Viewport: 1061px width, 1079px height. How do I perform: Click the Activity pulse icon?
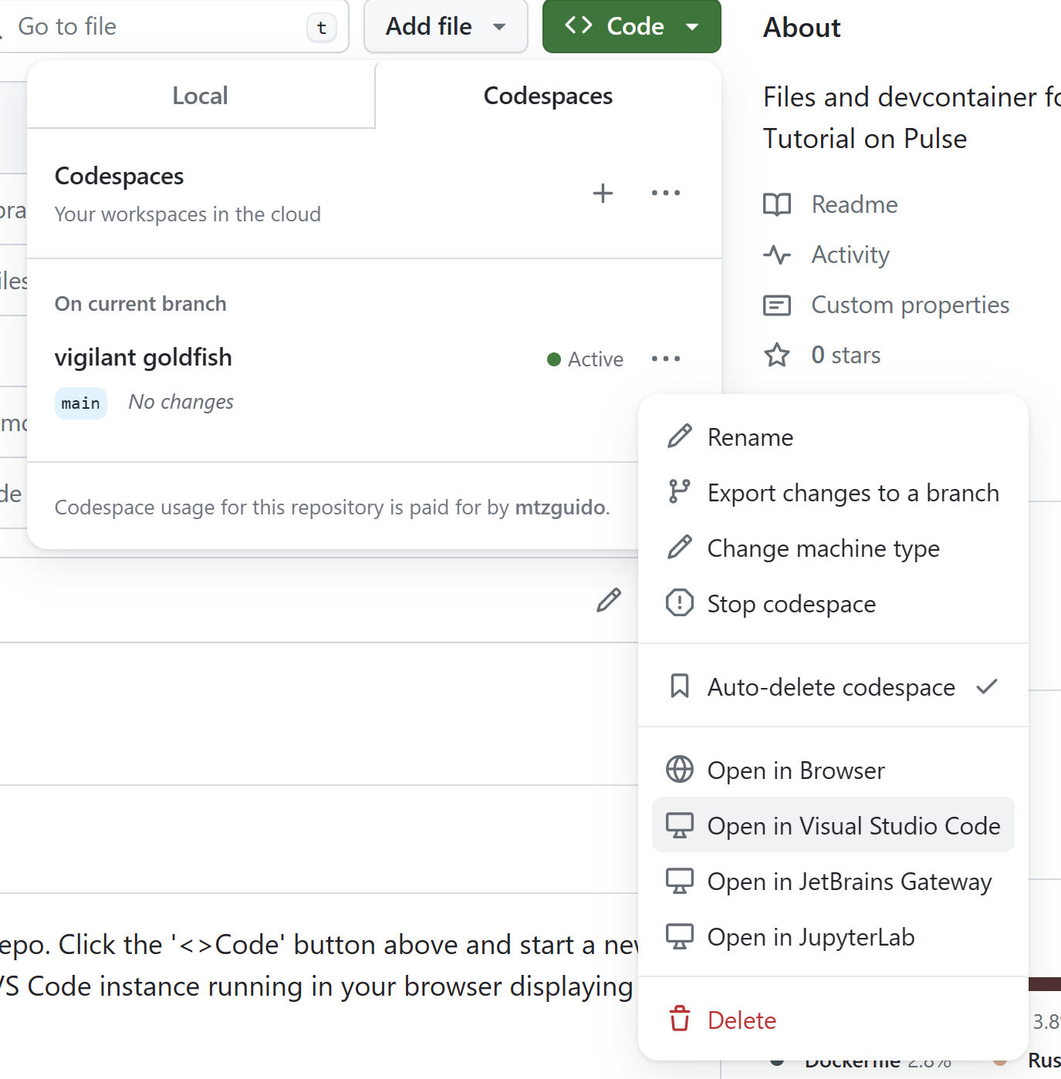777,255
